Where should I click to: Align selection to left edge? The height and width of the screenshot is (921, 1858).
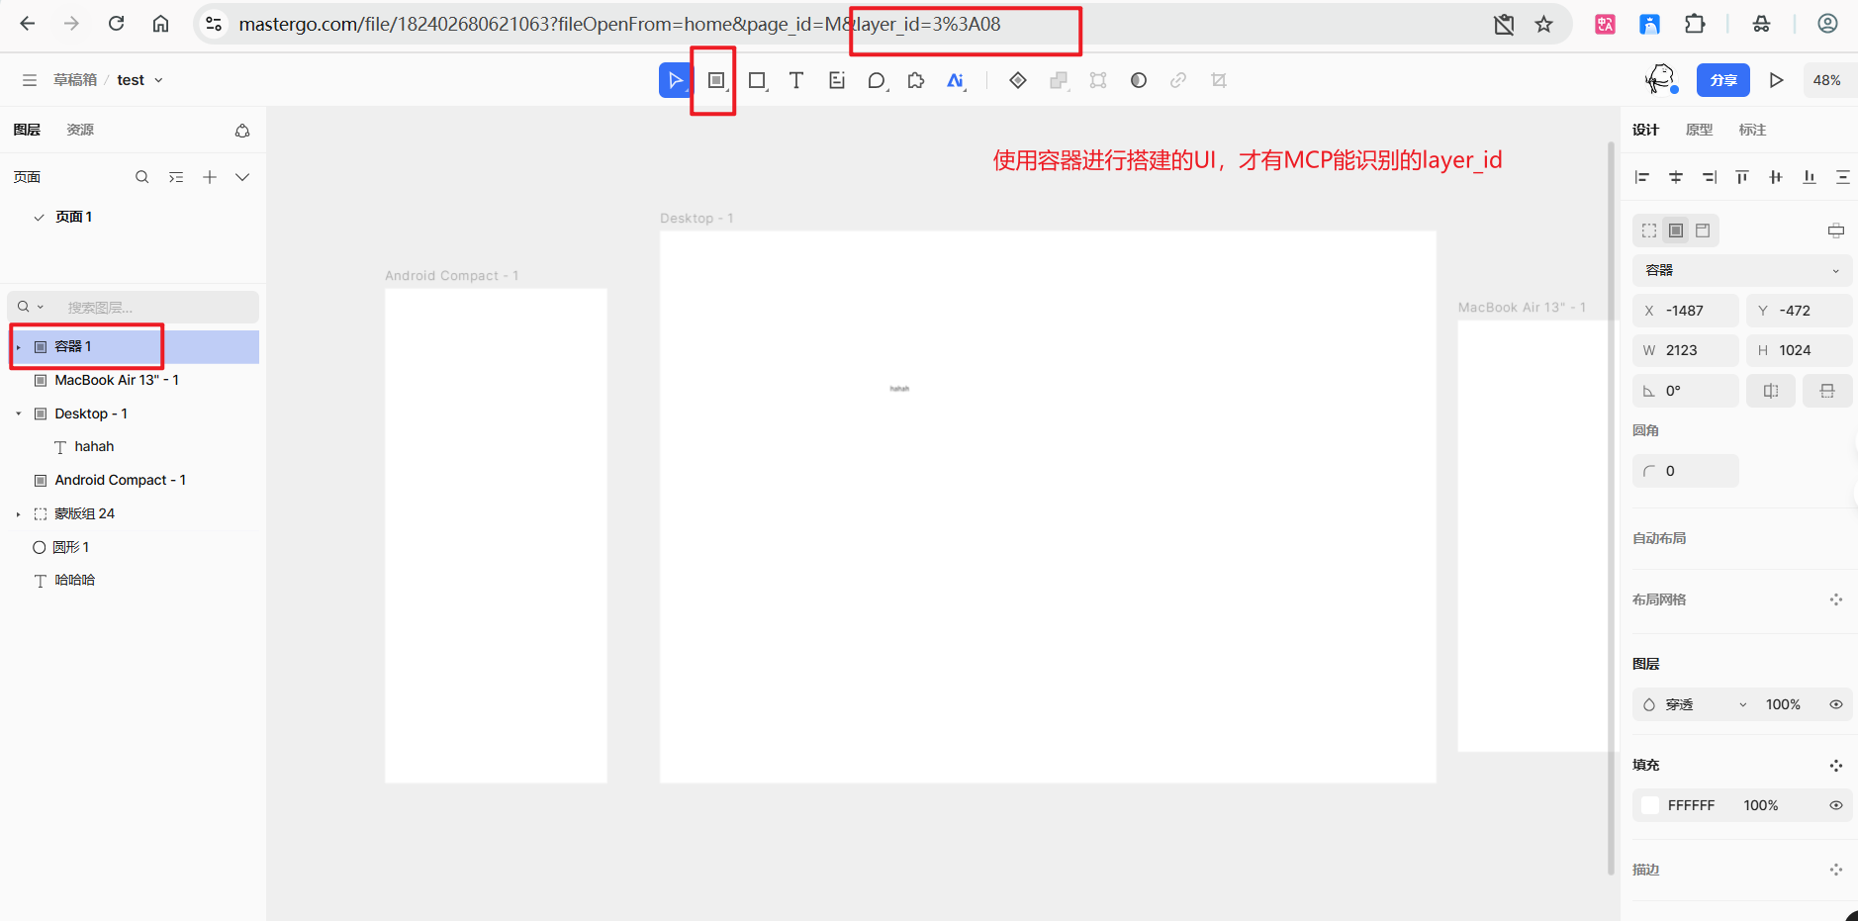[x=1642, y=177]
